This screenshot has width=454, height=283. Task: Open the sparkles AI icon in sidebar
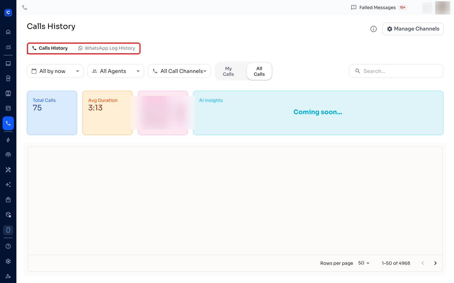click(x=8, y=185)
